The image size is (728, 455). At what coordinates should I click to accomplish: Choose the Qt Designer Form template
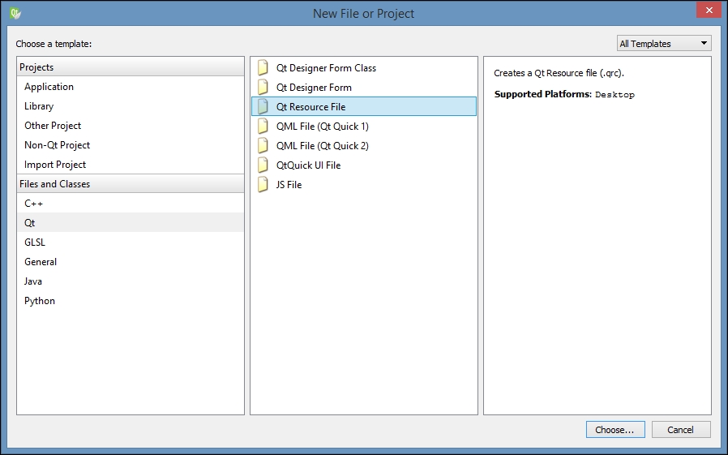[364, 88]
